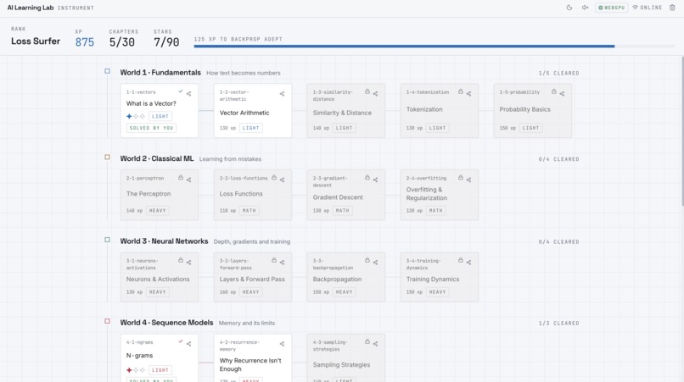Click lock icon on Gradient Descent card
Viewport: 684px width, 382px height.
click(x=367, y=177)
